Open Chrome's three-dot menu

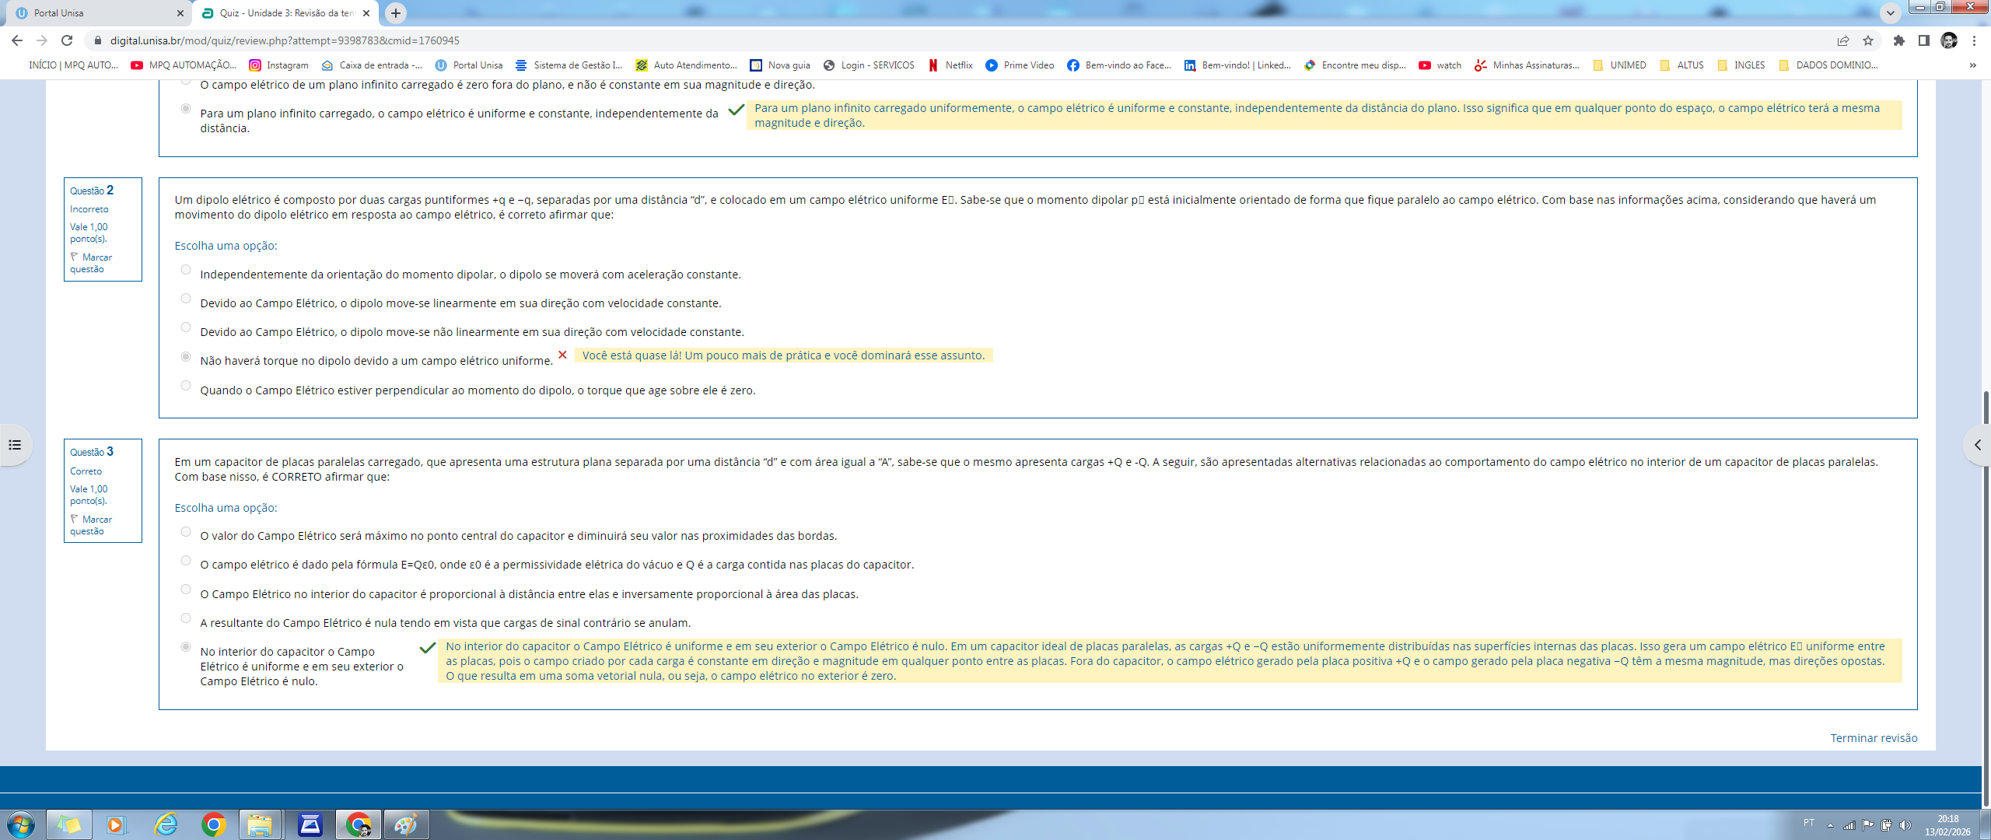click(x=1974, y=40)
